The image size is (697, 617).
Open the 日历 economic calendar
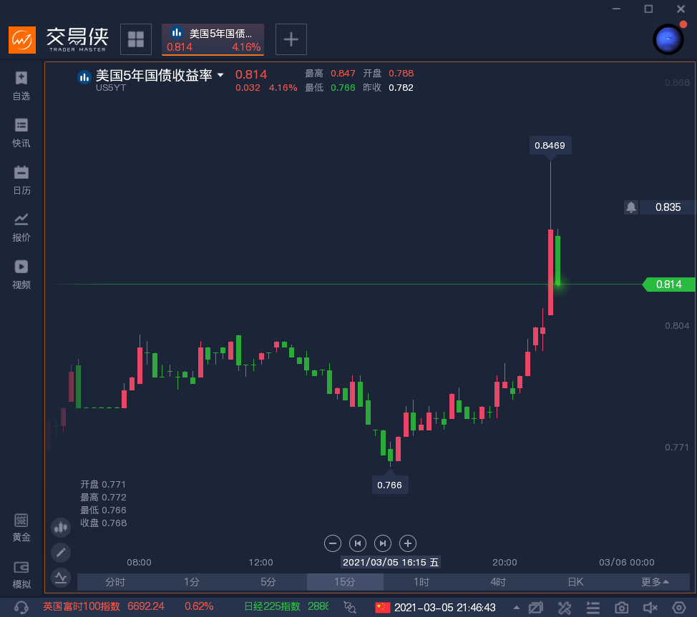[21, 179]
